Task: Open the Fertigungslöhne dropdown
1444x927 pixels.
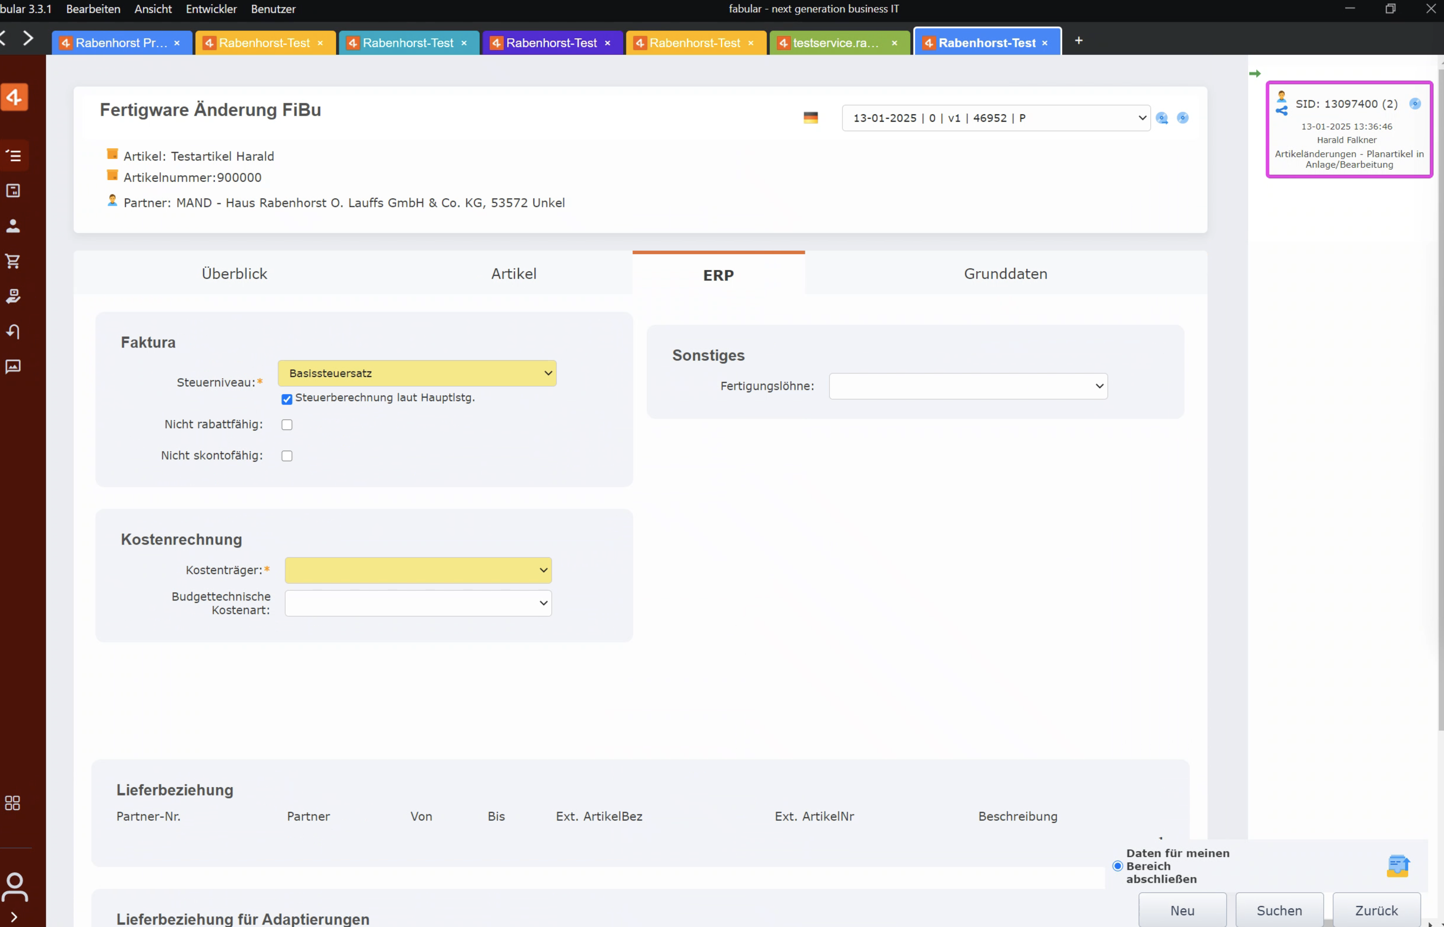Action: [x=968, y=387]
